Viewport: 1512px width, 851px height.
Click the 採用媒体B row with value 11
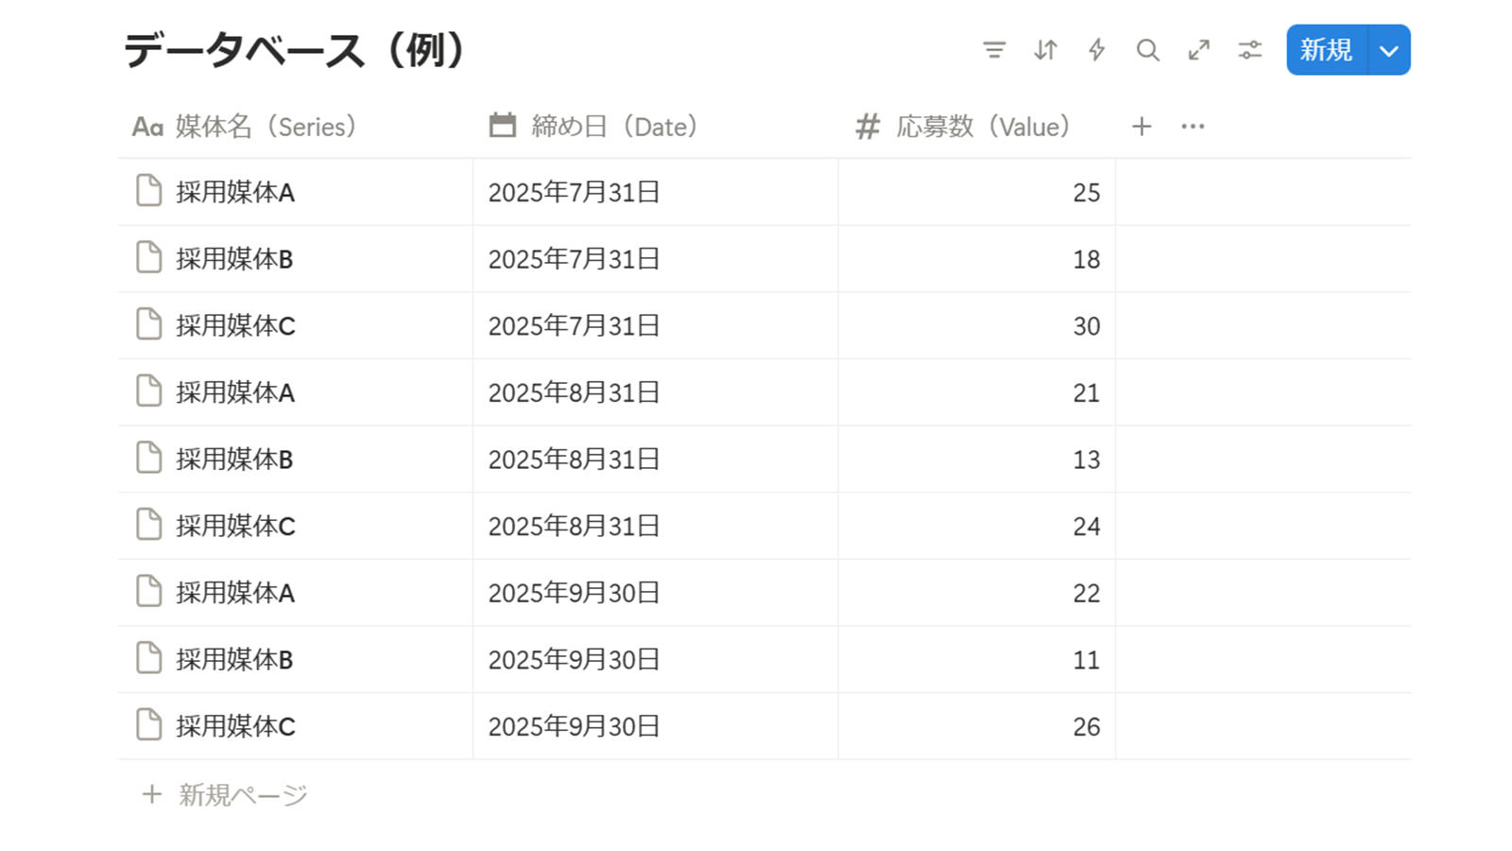click(x=234, y=659)
